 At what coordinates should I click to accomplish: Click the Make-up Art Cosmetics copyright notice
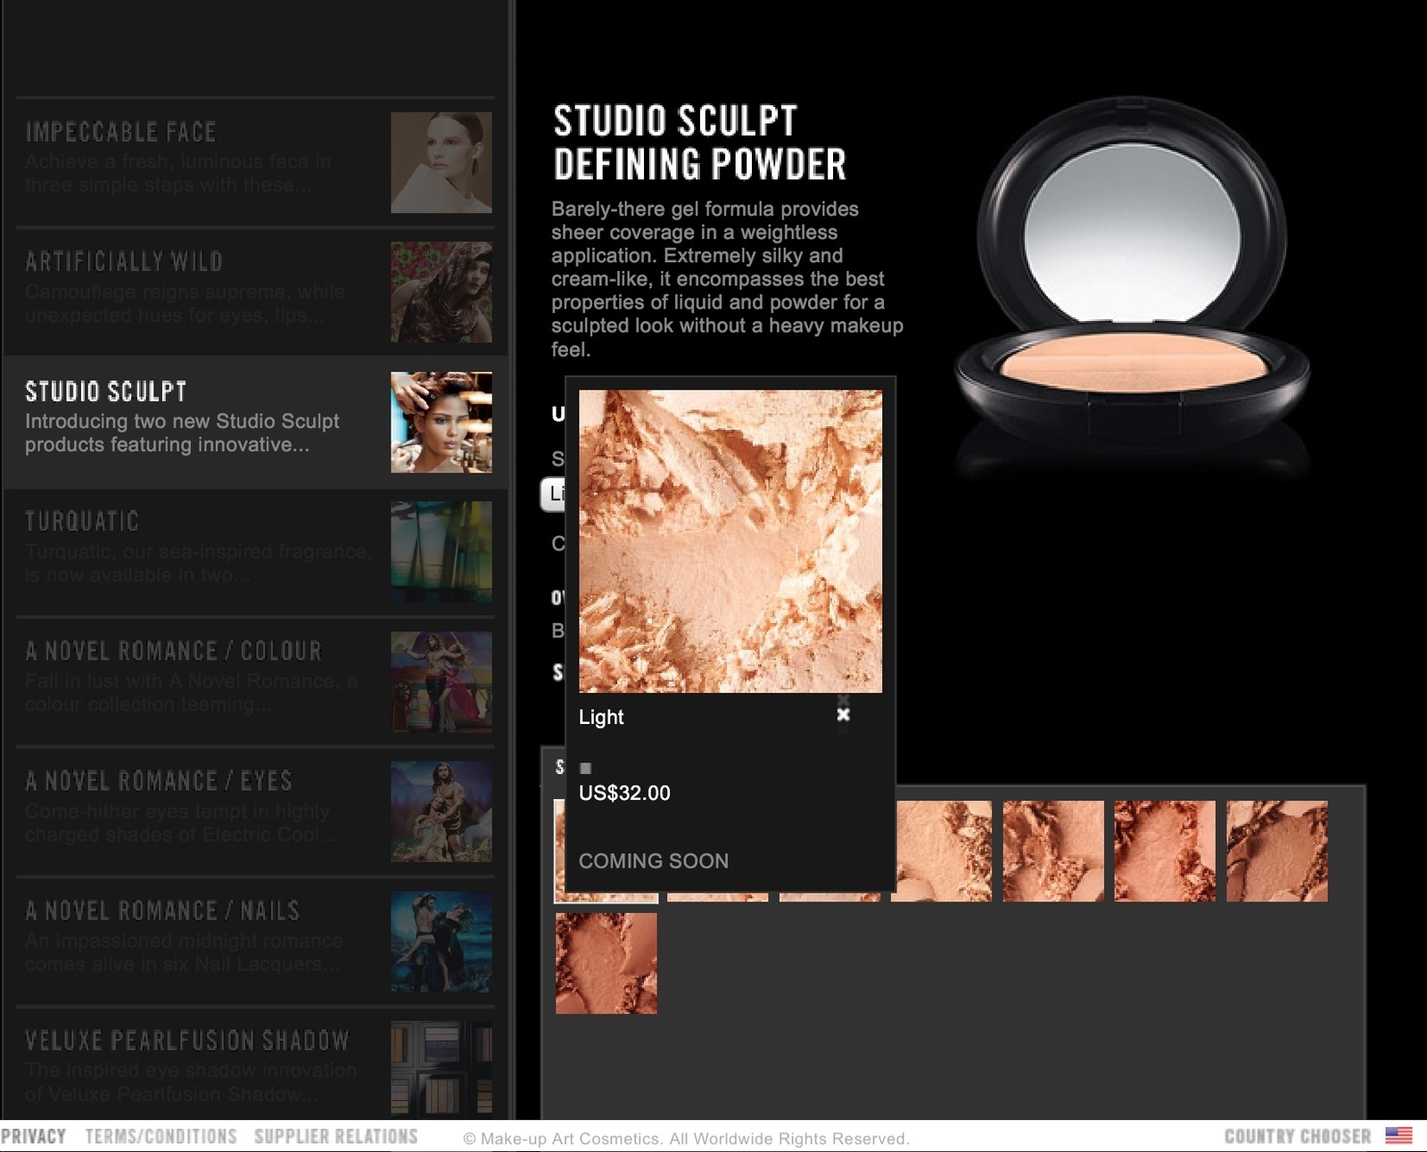point(686,1139)
